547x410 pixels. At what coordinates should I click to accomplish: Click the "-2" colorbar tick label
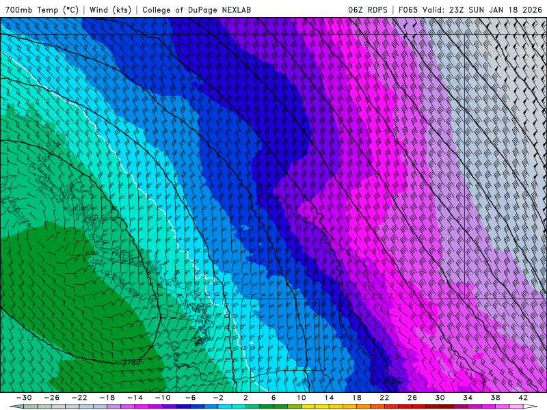tap(218, 398)
